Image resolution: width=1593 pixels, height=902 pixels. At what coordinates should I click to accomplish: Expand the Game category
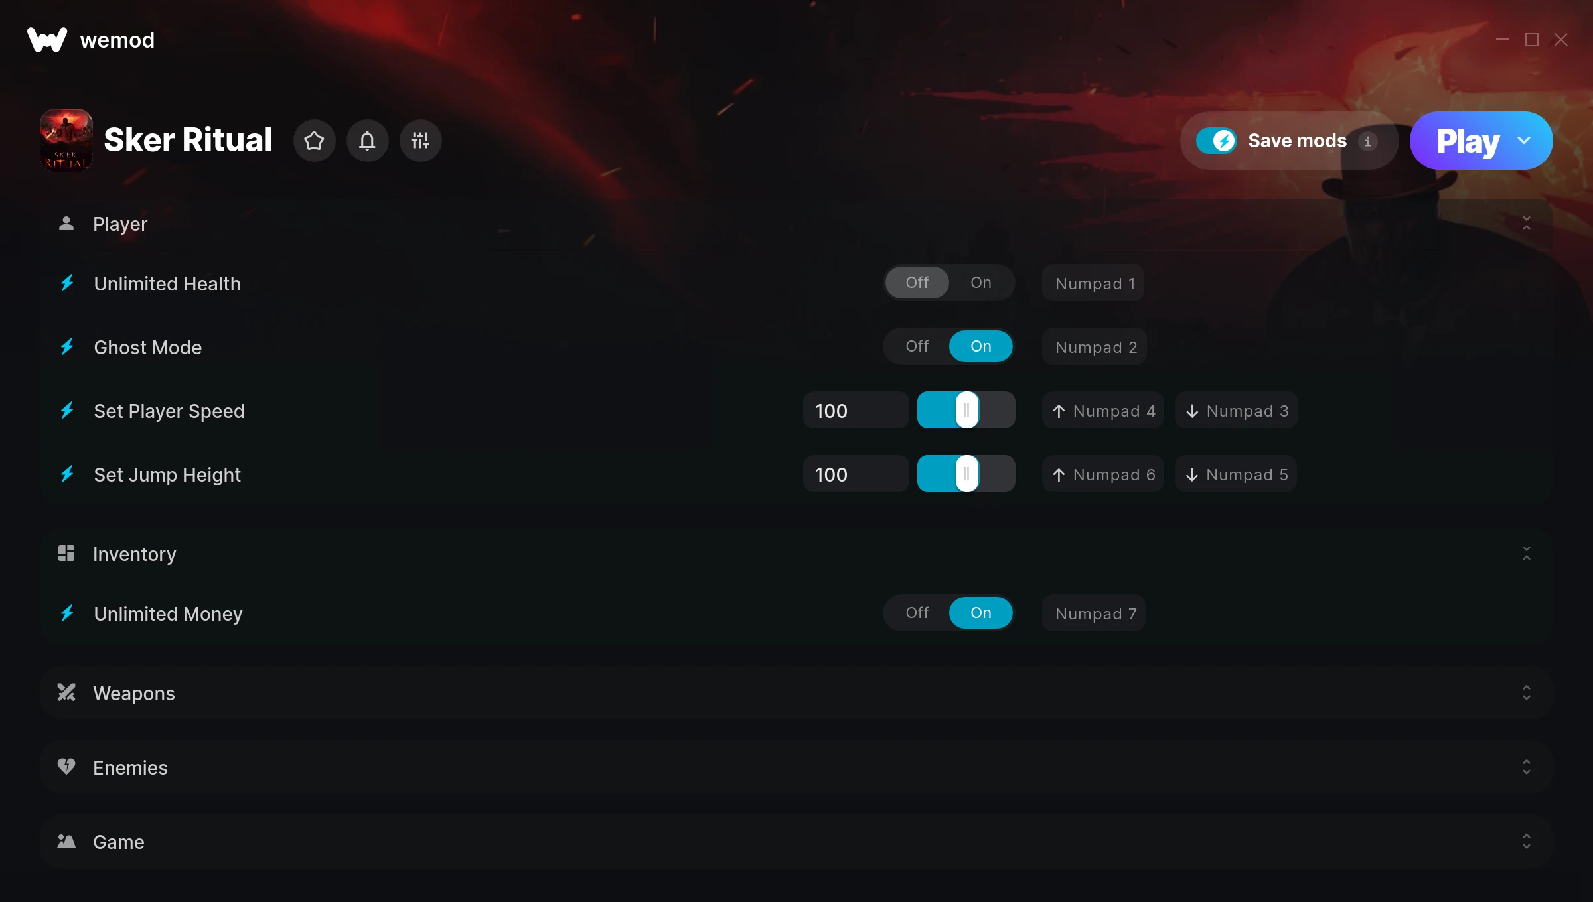[1527, 841]
